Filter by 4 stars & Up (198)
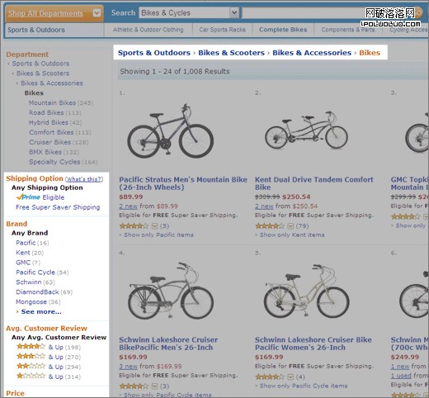The width and height of the screenshot is (429, 398). 49,347
